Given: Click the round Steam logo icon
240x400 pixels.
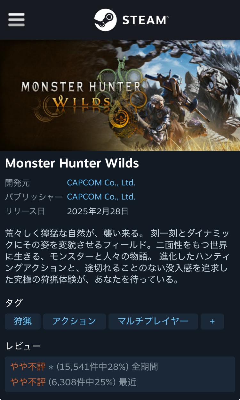Looking at the screenshot, I should point(105,20).
